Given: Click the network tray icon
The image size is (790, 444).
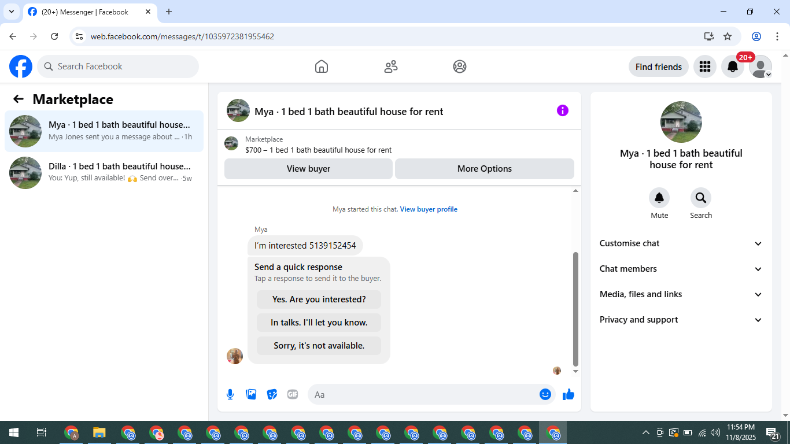Looking at the screenshot, I should click(702, 432).
